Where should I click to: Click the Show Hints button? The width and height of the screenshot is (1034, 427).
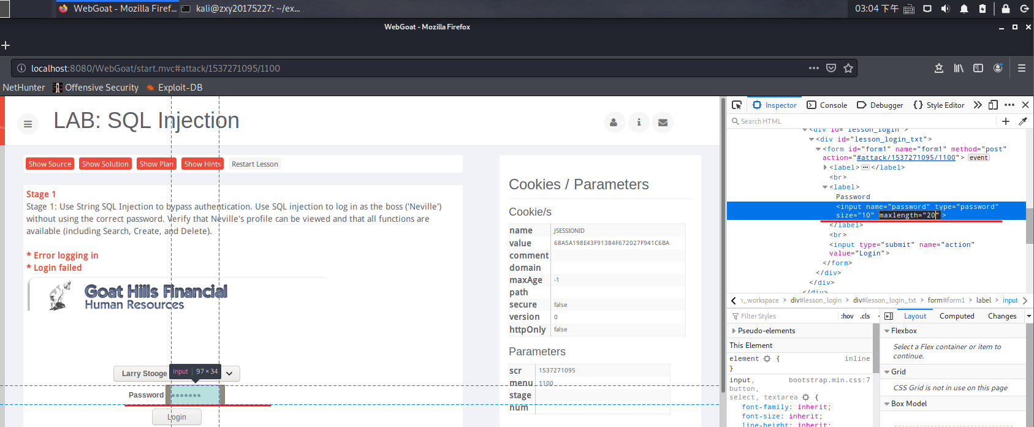coord(202,164)
